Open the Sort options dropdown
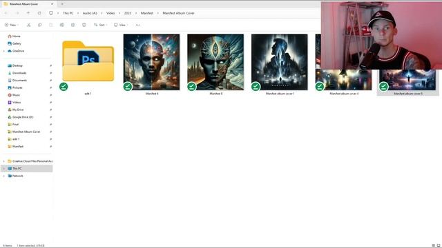Viewport: 442px width, 248px height. (x=100, y=25)
